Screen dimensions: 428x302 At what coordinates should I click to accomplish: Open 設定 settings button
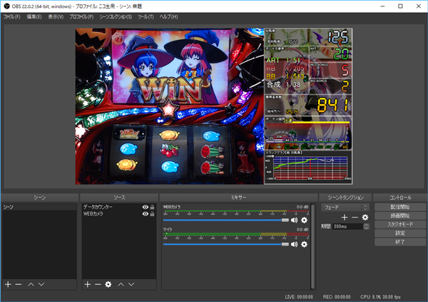[400, 233]
